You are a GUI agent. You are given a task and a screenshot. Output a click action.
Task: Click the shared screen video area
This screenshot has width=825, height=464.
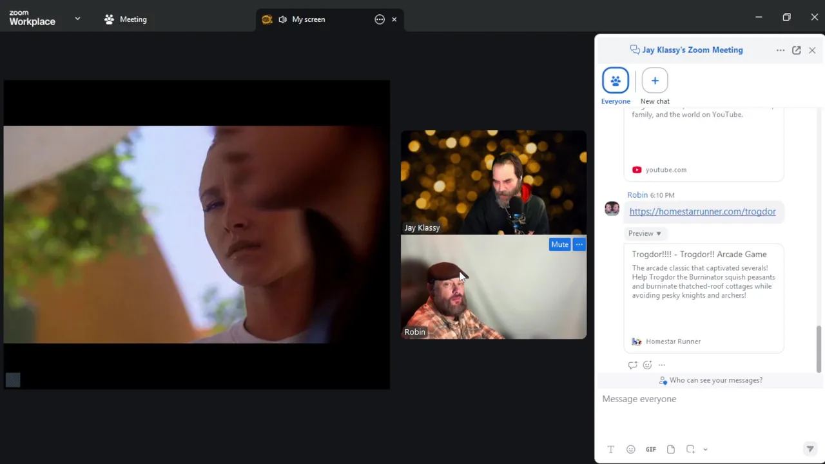point(197,235)
